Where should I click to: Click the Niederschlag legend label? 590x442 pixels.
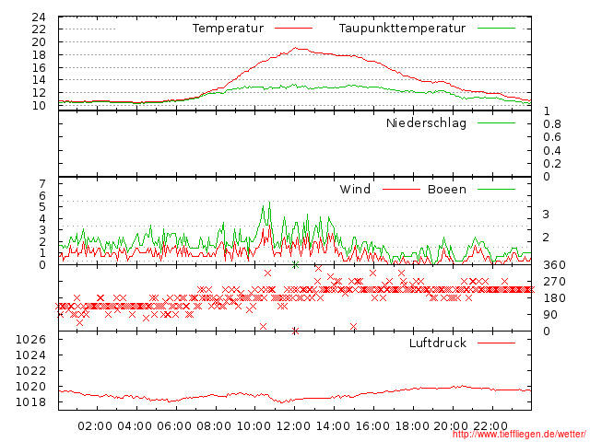pyautogui.click(x=426, y=122)
